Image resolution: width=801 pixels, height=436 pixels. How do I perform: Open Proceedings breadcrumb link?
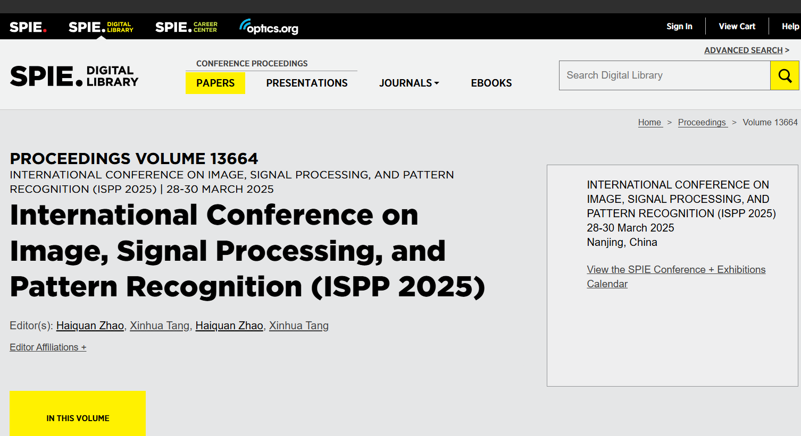click(x=703, y=123)
